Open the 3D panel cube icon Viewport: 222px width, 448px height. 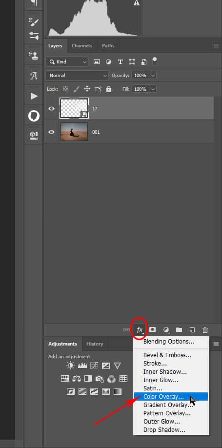pyautogui.click(x=34, y=136)
